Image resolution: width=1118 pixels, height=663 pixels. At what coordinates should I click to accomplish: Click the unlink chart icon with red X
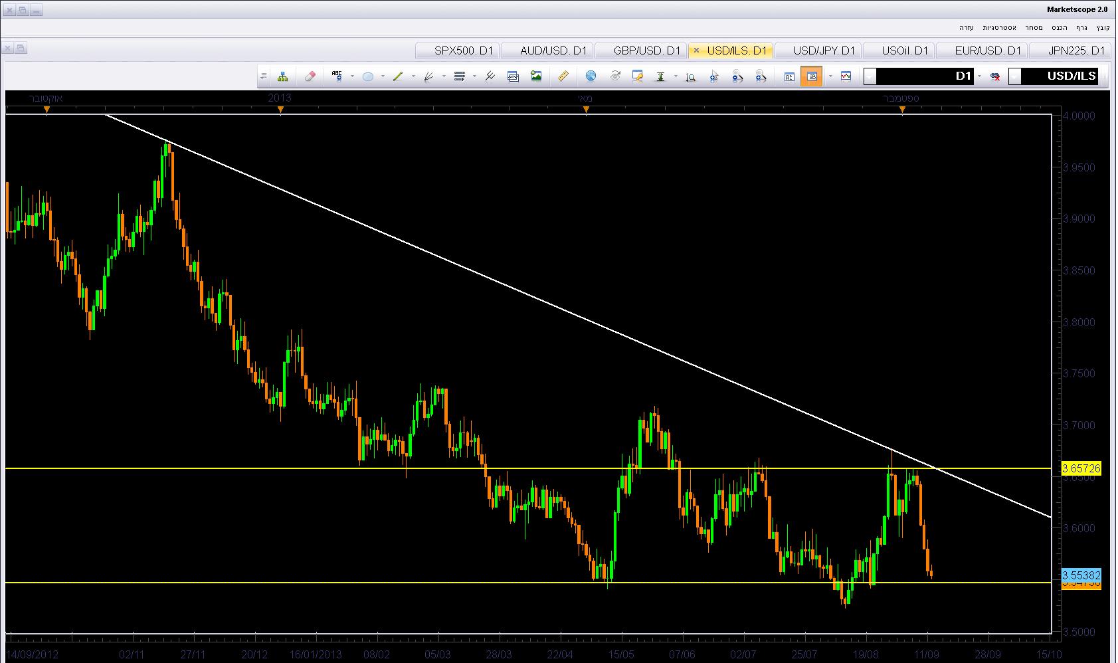(x=995, y=76)
